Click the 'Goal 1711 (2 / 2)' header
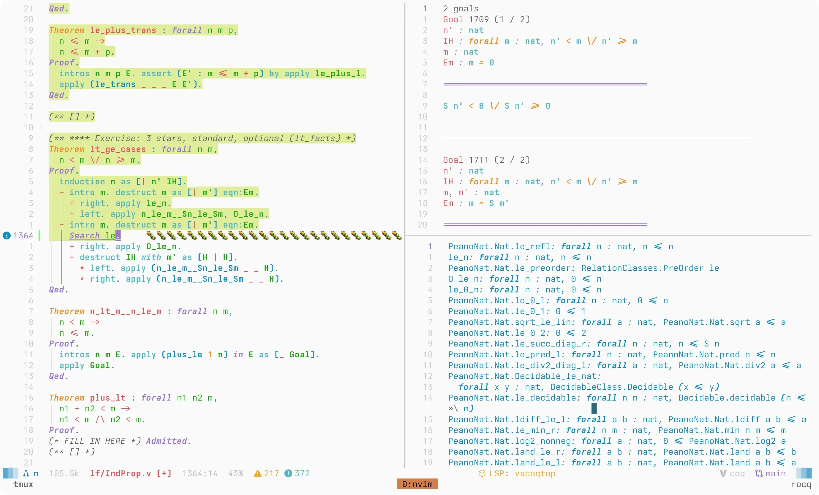The image size is (819, 495). [486, 160]
